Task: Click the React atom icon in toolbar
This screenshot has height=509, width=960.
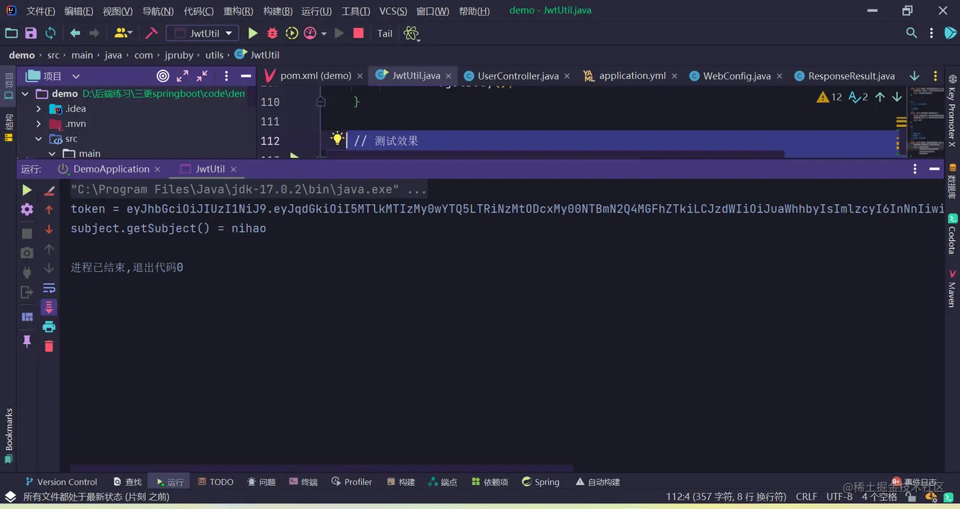Action: (411, 34)
